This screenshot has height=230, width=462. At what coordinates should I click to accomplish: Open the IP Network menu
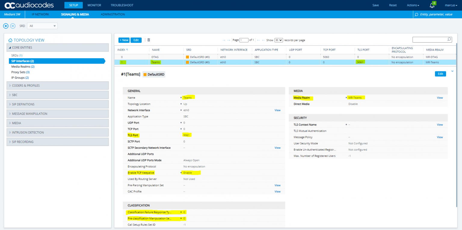[40, 14]
